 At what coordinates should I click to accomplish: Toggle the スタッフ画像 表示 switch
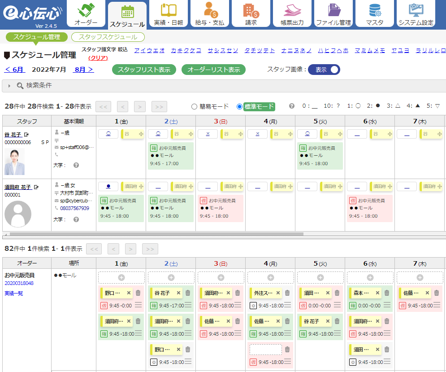click(324, 70)
